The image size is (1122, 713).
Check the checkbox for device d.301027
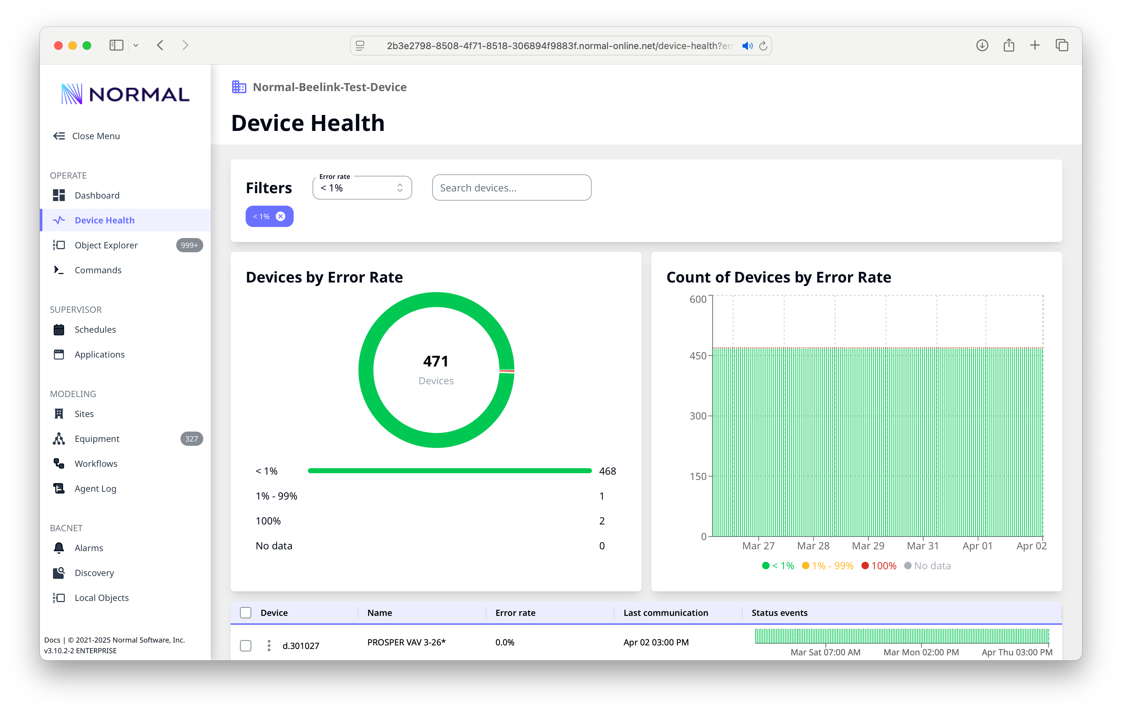pyautogui.click(x=246, y=645)
